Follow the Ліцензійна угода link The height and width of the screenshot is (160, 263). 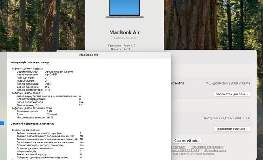click(x=215, y=151)
